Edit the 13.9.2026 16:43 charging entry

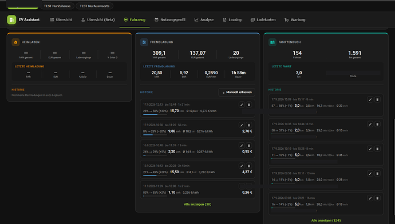(242, 166)
